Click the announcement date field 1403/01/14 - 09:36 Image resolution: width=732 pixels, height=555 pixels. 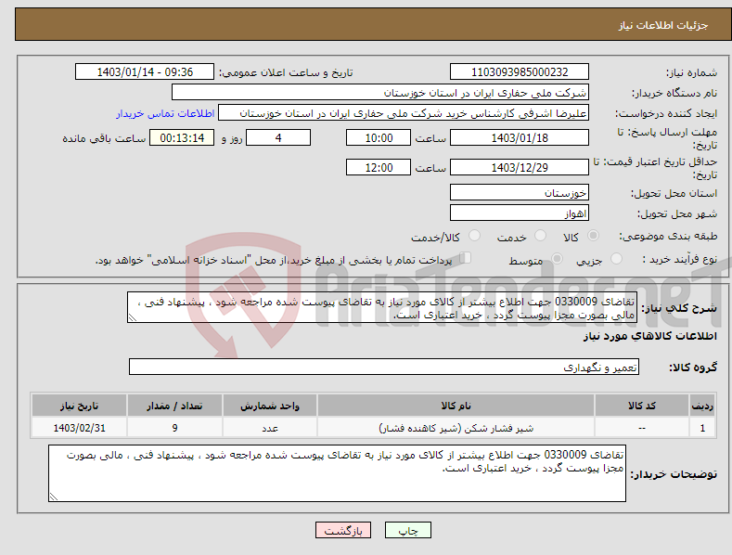(x=145, y=72)
